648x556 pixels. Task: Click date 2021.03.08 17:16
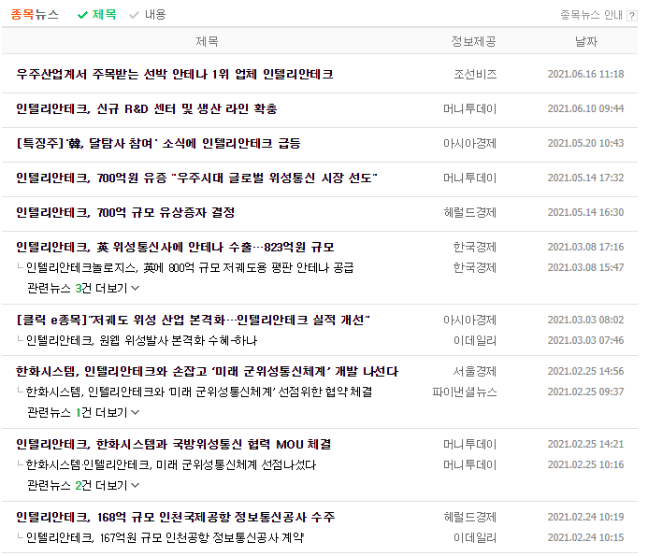point(586,247)
